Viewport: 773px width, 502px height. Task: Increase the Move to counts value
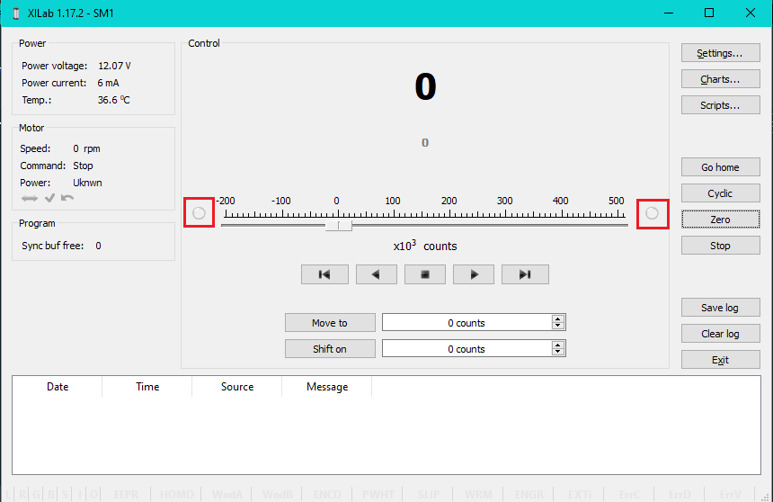[x=558, y=319]
